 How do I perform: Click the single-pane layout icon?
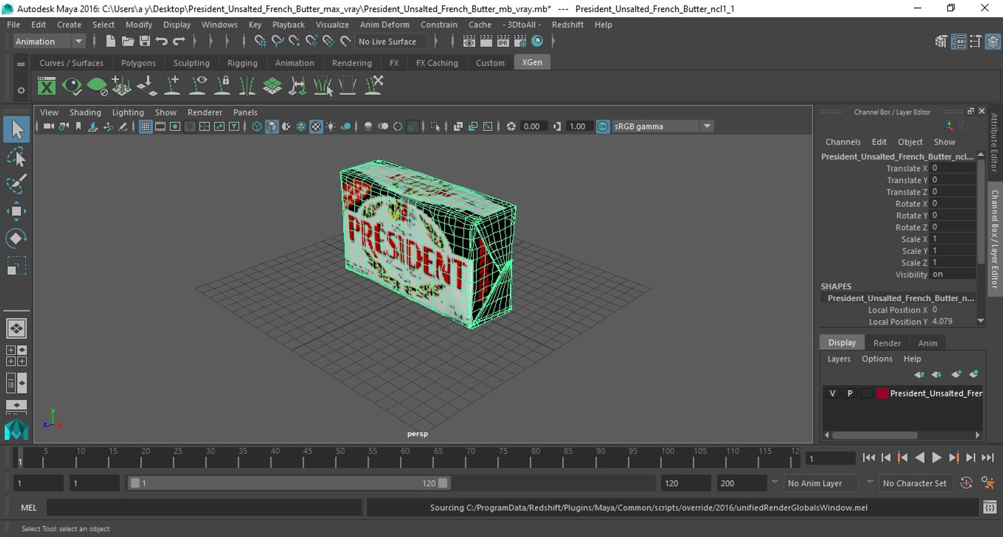pyautogui.click(x=16, y=329)
